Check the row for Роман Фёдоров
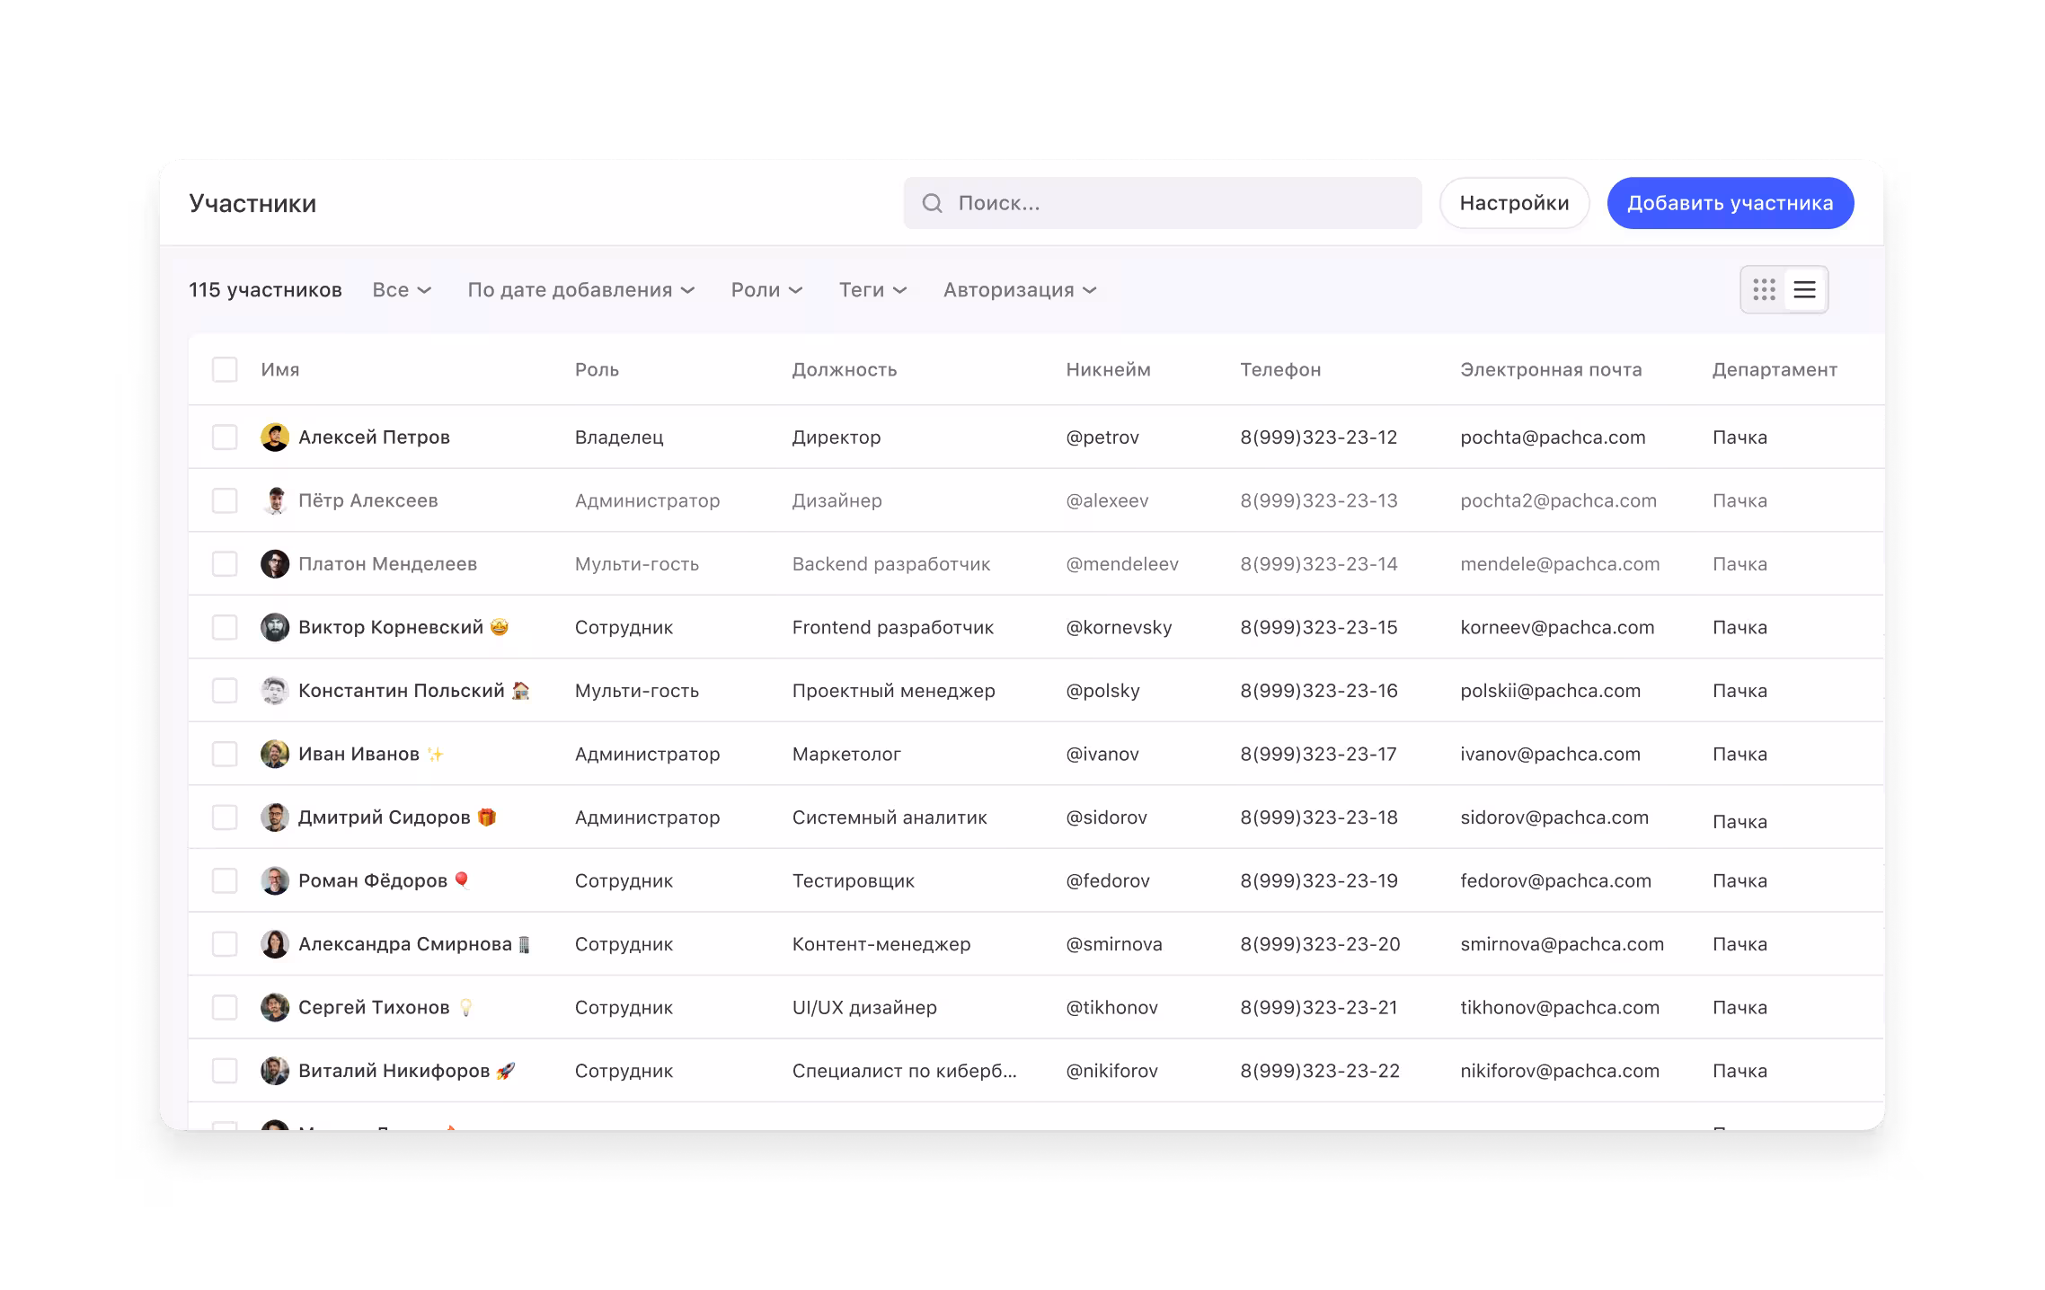The image size is (2045, 1290). click(x=225, y=880)
